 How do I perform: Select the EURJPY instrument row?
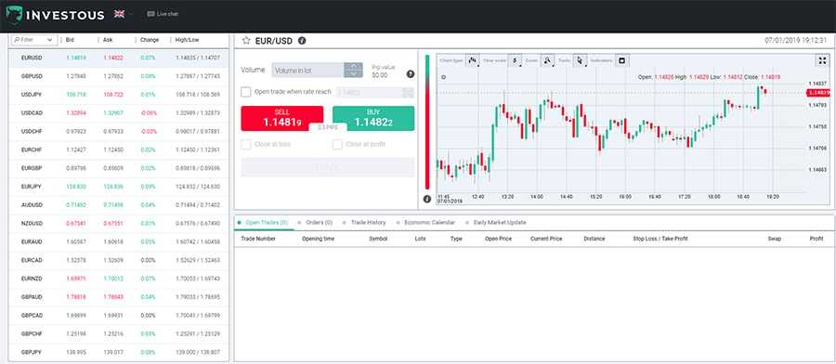(x=119, y=187)
